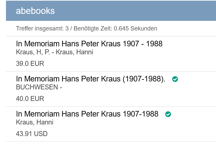Click the 43.91 USD price
Screen dimensions: 216x148
coord(32,134)
